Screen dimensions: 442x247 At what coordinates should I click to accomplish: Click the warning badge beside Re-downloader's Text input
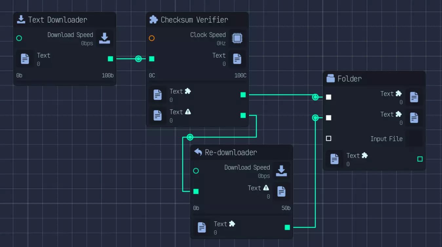[266, 188]
